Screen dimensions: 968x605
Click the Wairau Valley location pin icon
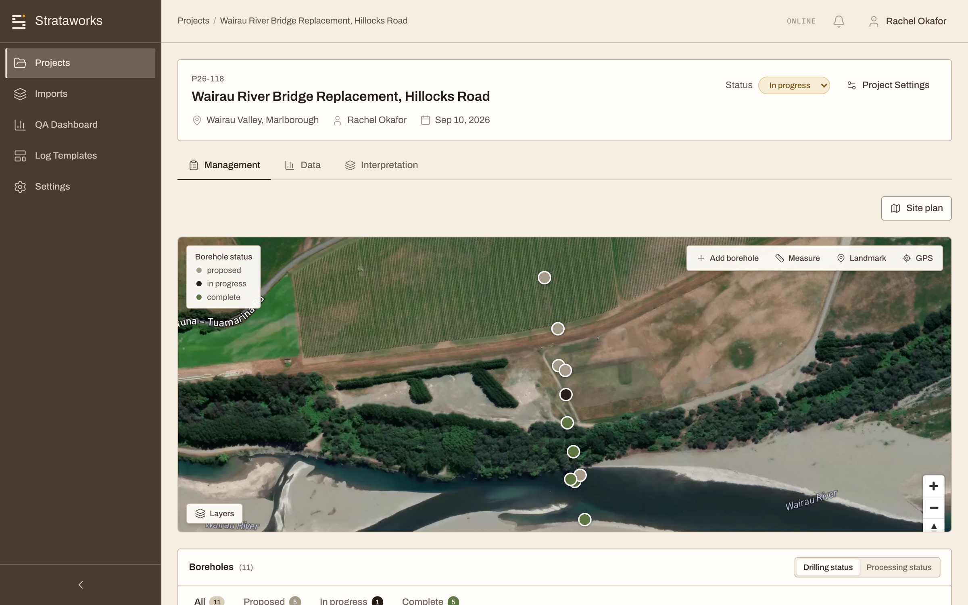pos(197,120)
